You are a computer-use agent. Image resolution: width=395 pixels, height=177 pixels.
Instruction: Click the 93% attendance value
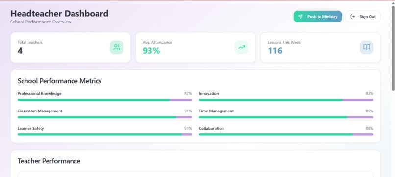(151, 51)
